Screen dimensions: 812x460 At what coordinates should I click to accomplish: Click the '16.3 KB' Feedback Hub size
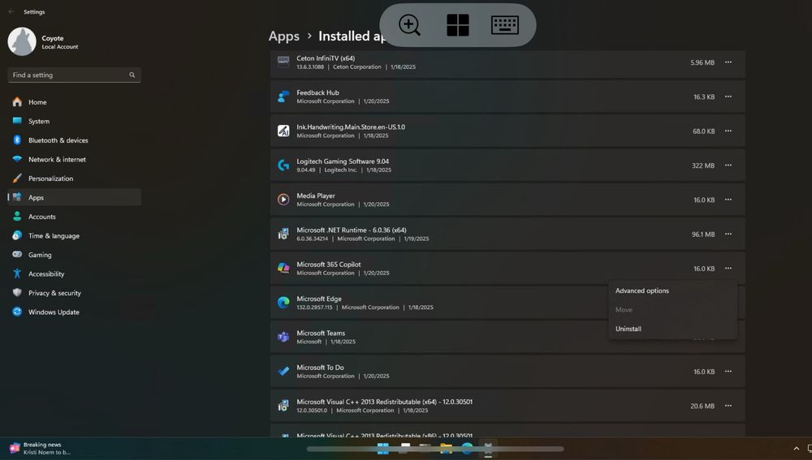point(704,97)
